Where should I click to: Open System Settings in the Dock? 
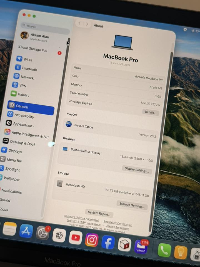coord(43,233)
